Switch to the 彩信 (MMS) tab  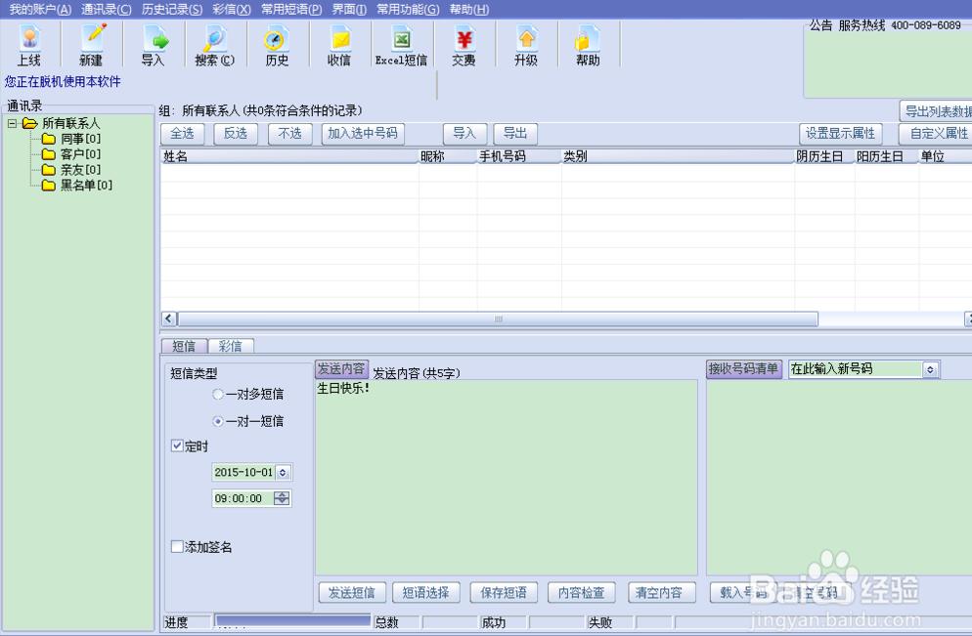coord(231,345)
